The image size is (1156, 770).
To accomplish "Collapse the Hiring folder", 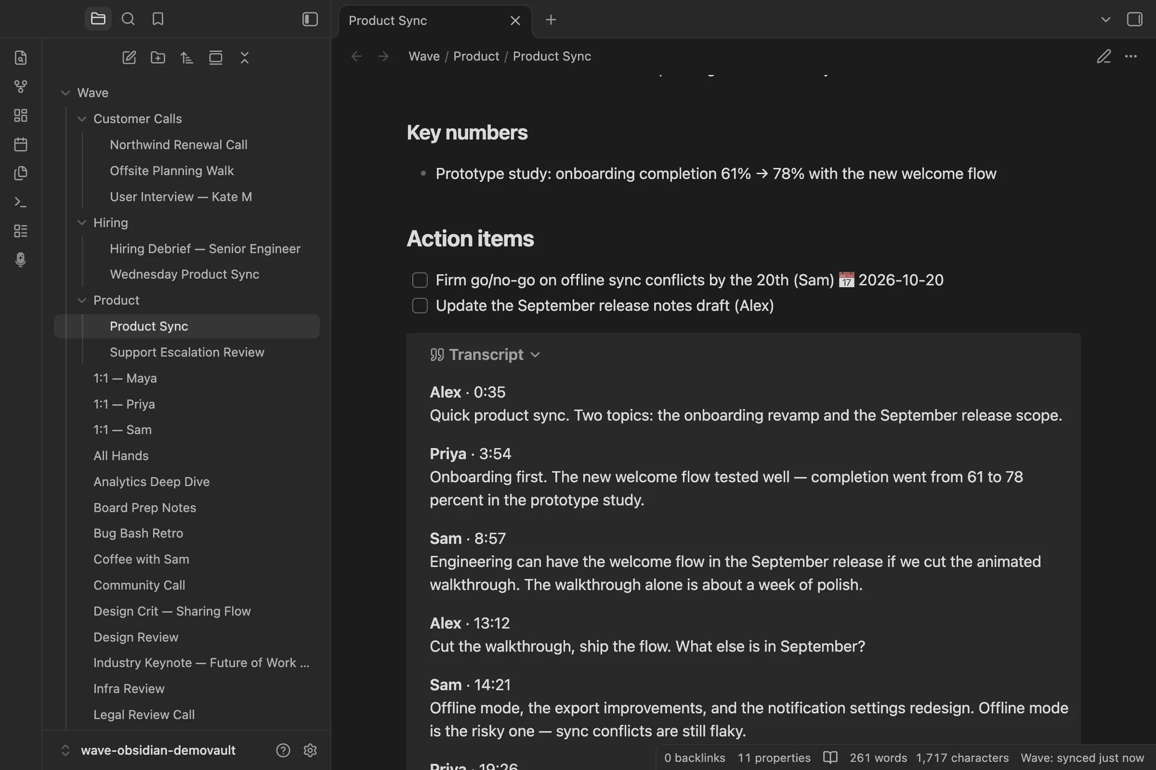I will click(82, 223).
